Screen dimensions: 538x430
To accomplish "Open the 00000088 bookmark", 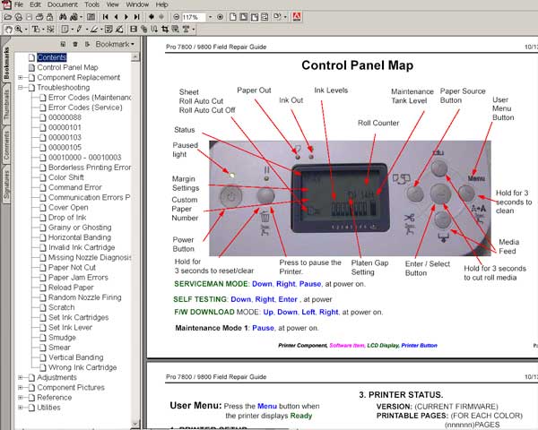I will tap(65, 117).
